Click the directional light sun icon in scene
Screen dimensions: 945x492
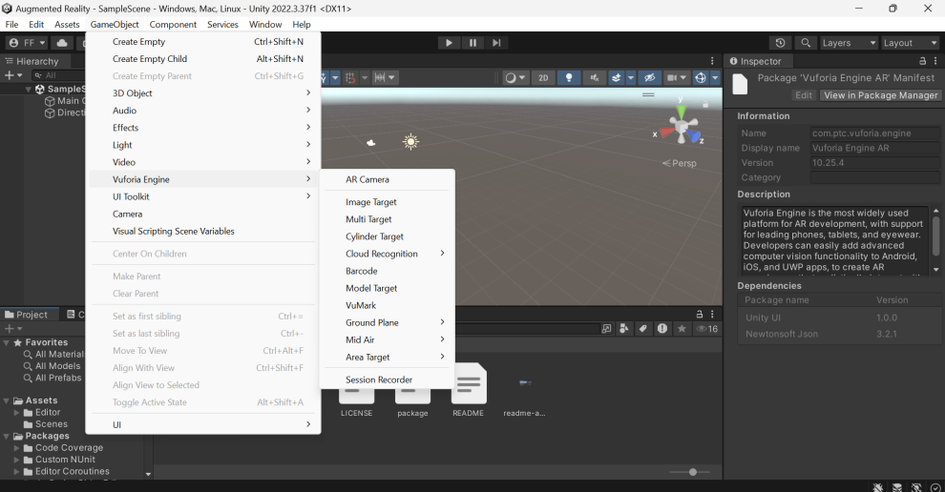coord(411,142)
